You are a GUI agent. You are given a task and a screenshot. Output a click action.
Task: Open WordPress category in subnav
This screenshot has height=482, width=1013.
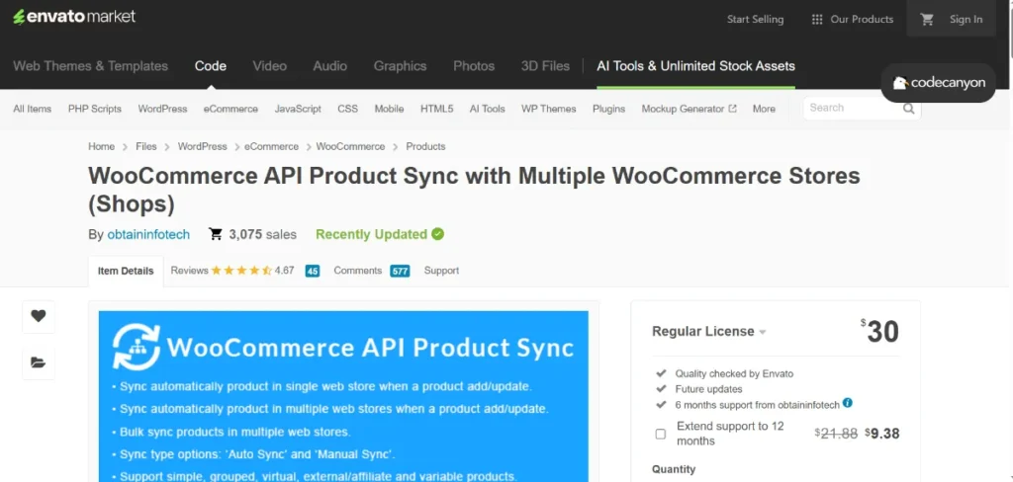(162, 109)
